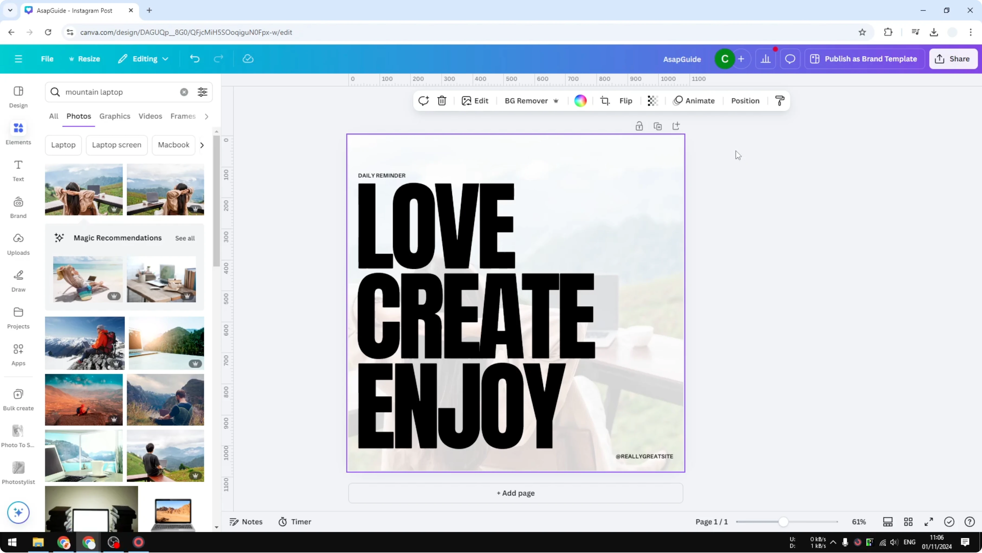
Task: Toggle the Notes panel
Action: (x=246, y=522)
